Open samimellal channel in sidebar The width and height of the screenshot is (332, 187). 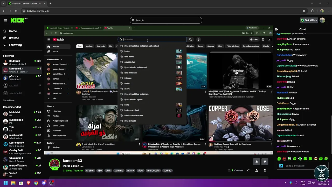(x=22, y=93)
